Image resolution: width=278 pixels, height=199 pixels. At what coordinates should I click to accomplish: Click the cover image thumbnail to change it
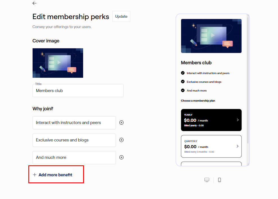point(58,63)
